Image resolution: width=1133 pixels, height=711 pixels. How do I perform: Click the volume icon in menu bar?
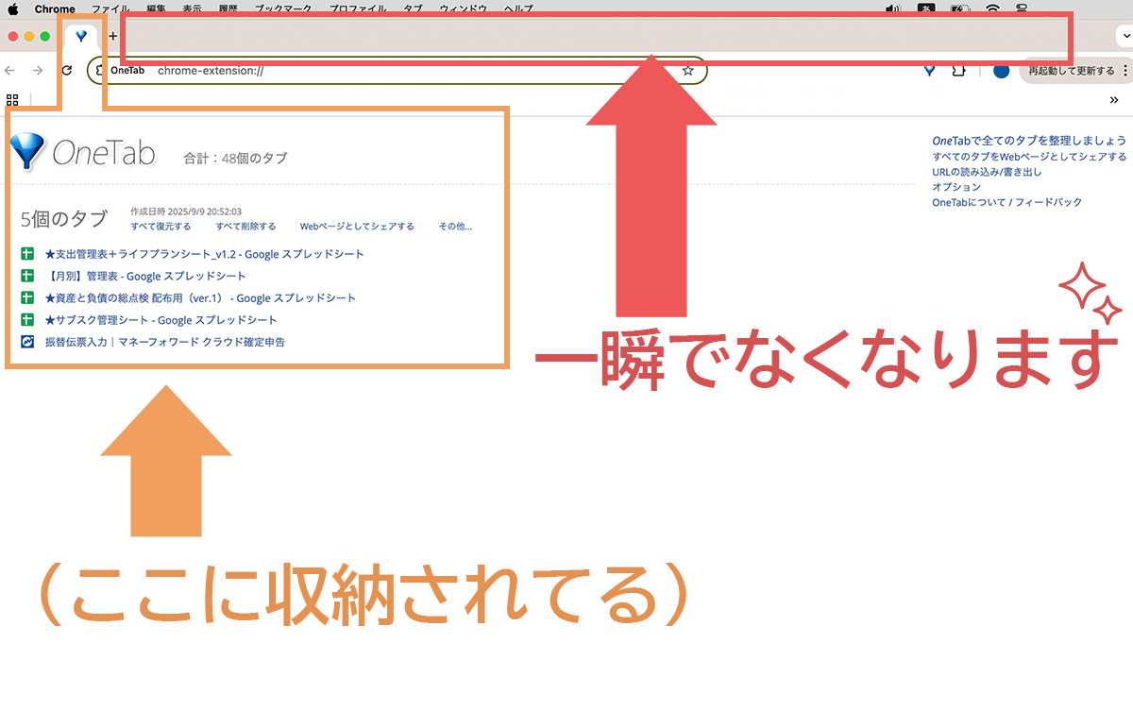click(893, 8)
